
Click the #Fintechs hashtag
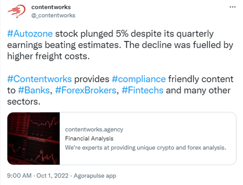[142, 90]
